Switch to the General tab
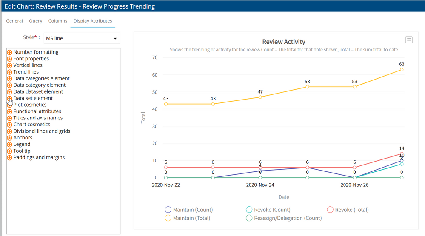425x236 pixels. pyautogui.click(x=14, y=21)
